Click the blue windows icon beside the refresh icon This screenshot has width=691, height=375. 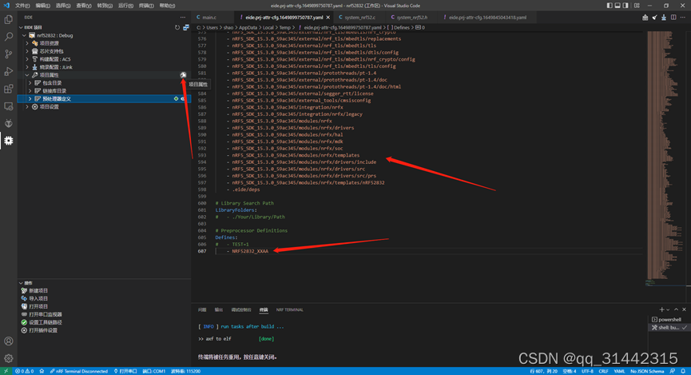[x=186, y=27]
